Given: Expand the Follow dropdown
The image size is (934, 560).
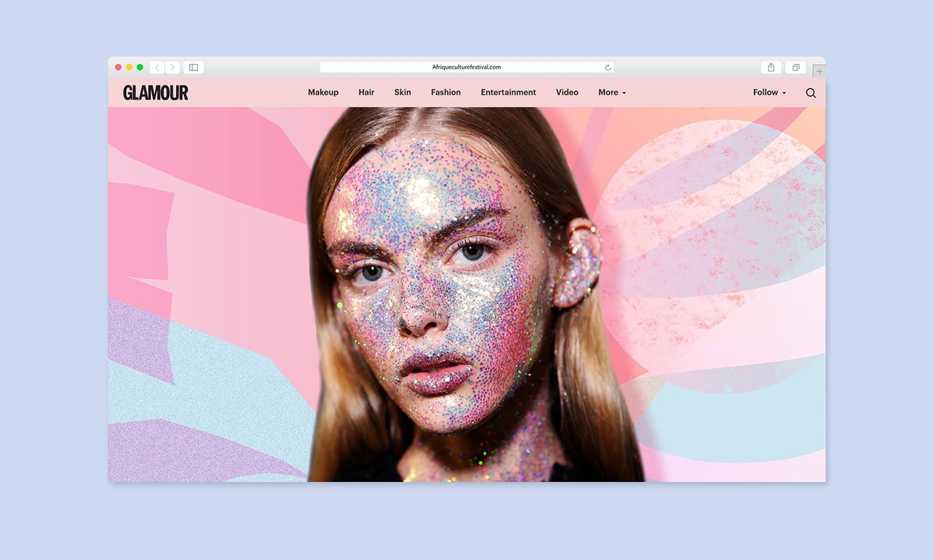Looking at the screenshot, I should [769, 93].
